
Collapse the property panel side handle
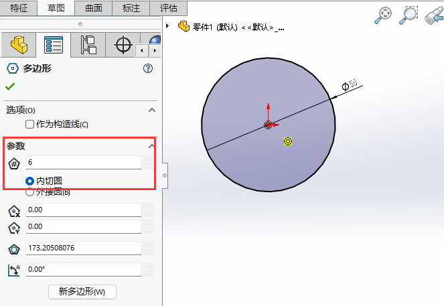(x=165, y=175)
